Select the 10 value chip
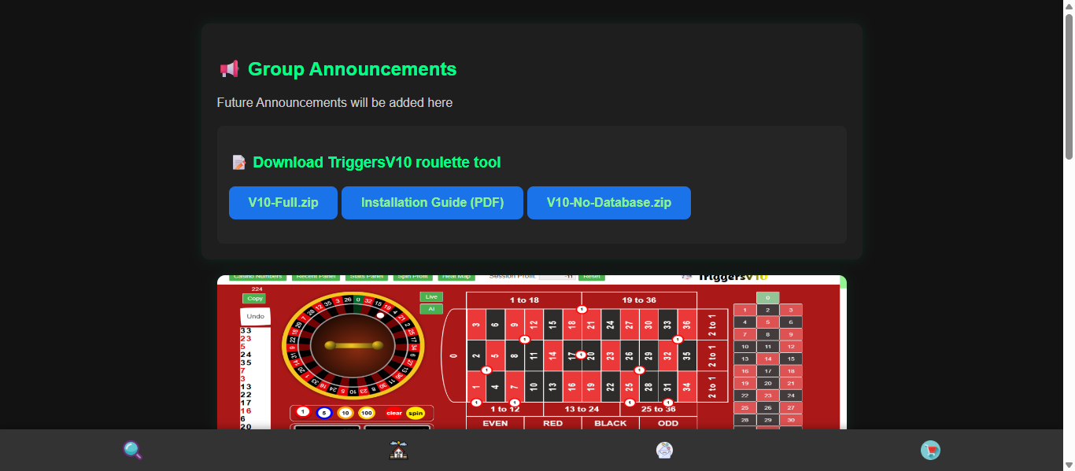The image size is (1075, 471). 345,413
